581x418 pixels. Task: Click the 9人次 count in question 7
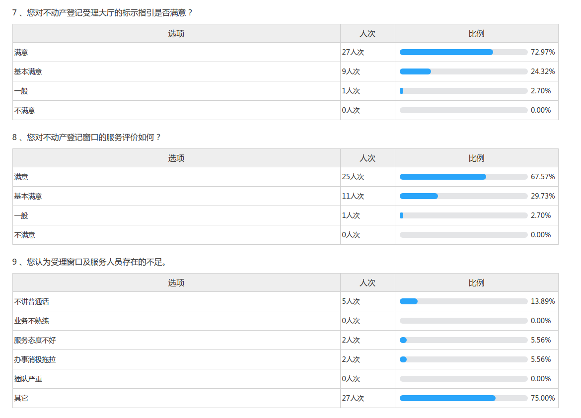click(351, 71)
